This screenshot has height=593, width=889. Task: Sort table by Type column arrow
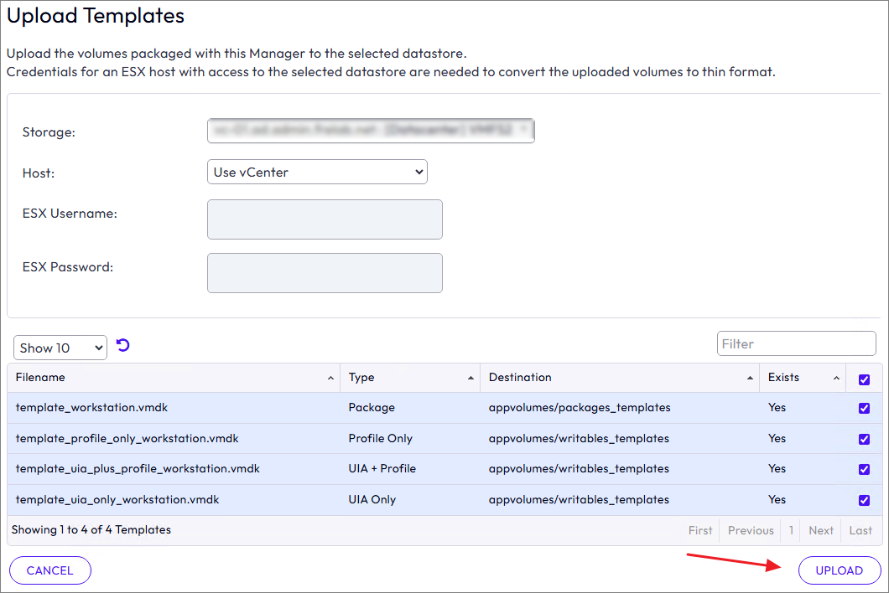pyautogui.click(x=470, y=379)
